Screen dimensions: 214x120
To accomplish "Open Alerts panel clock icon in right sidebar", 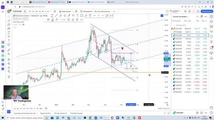I will tap(211, 21).
